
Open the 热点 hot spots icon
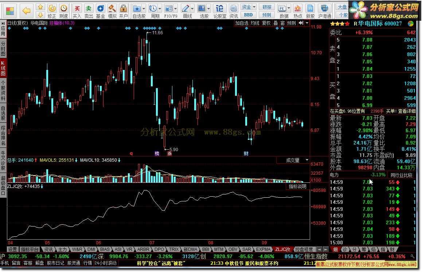[298, 11]
